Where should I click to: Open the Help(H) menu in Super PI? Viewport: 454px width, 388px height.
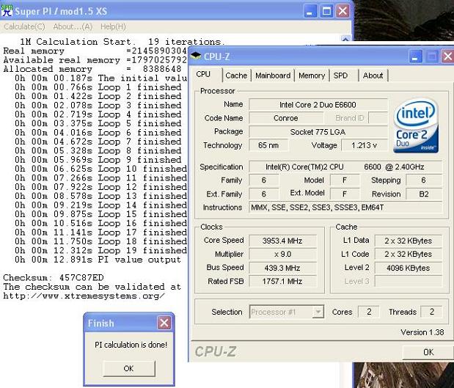(113, 26)
